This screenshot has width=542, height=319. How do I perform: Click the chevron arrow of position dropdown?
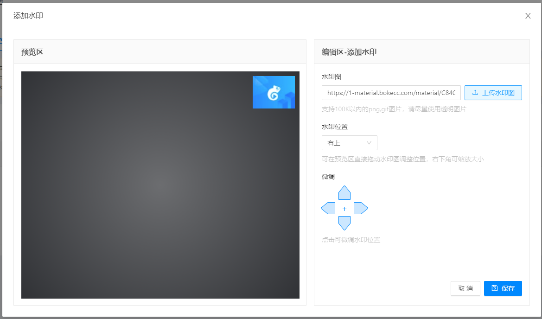pyautogui.click(x=370, y=143)
